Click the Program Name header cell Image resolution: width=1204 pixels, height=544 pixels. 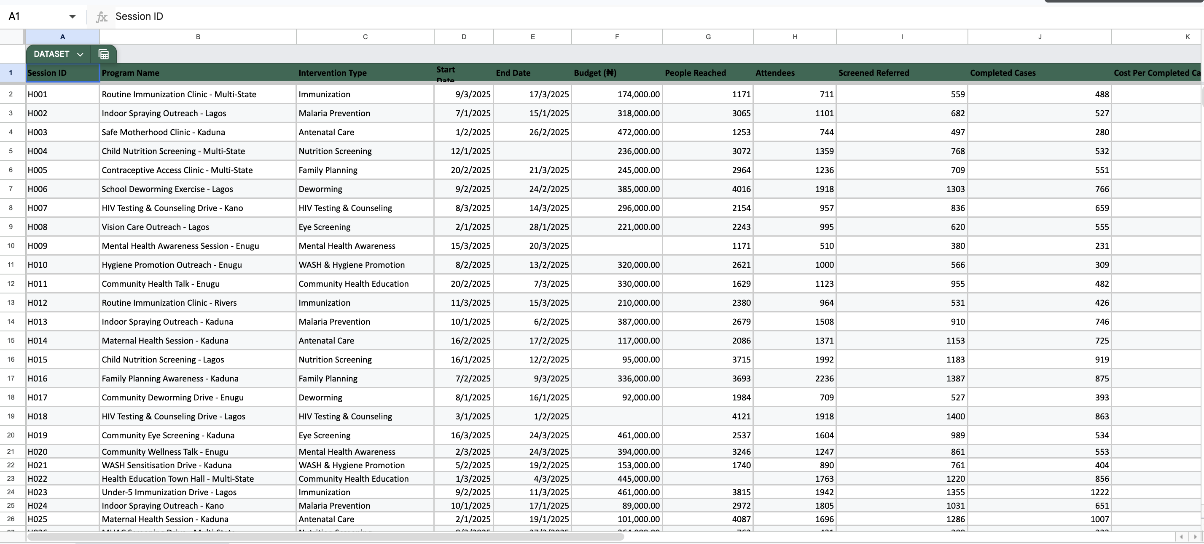tap(198, 73)
